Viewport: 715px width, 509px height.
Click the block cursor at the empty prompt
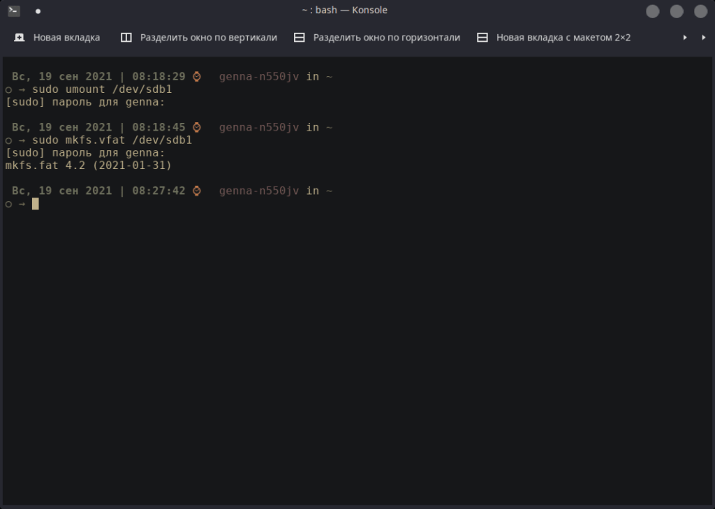pyautogui.click(x=36, y=204)
